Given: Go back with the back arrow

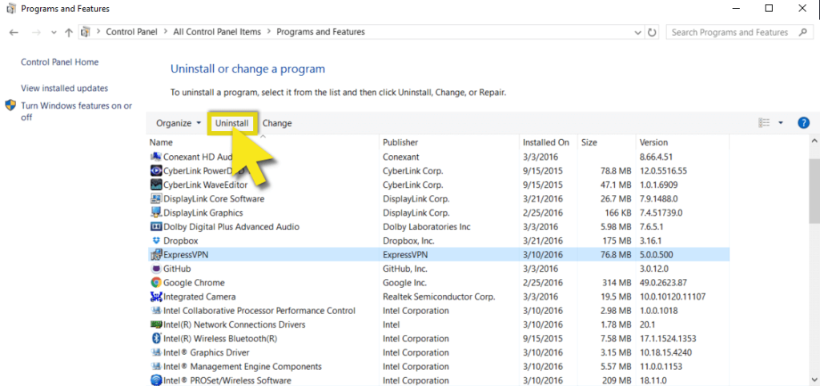Looking at the screenshot, I should [14, 32].
